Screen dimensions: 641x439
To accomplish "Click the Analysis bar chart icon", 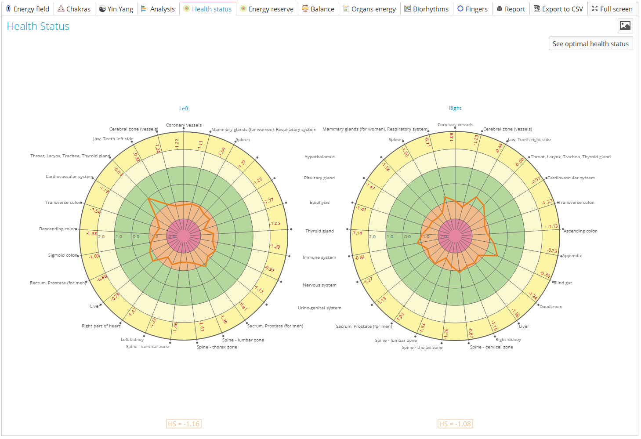I will point(145,8).
